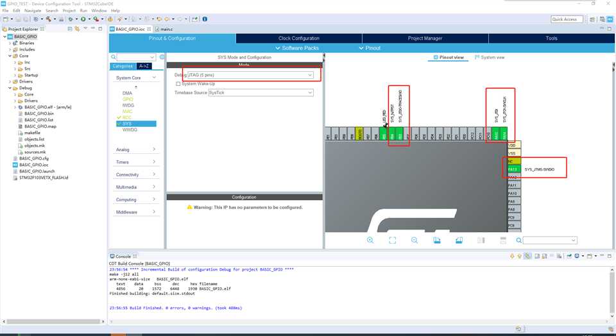Switch to Tools tab

(552, 38)
